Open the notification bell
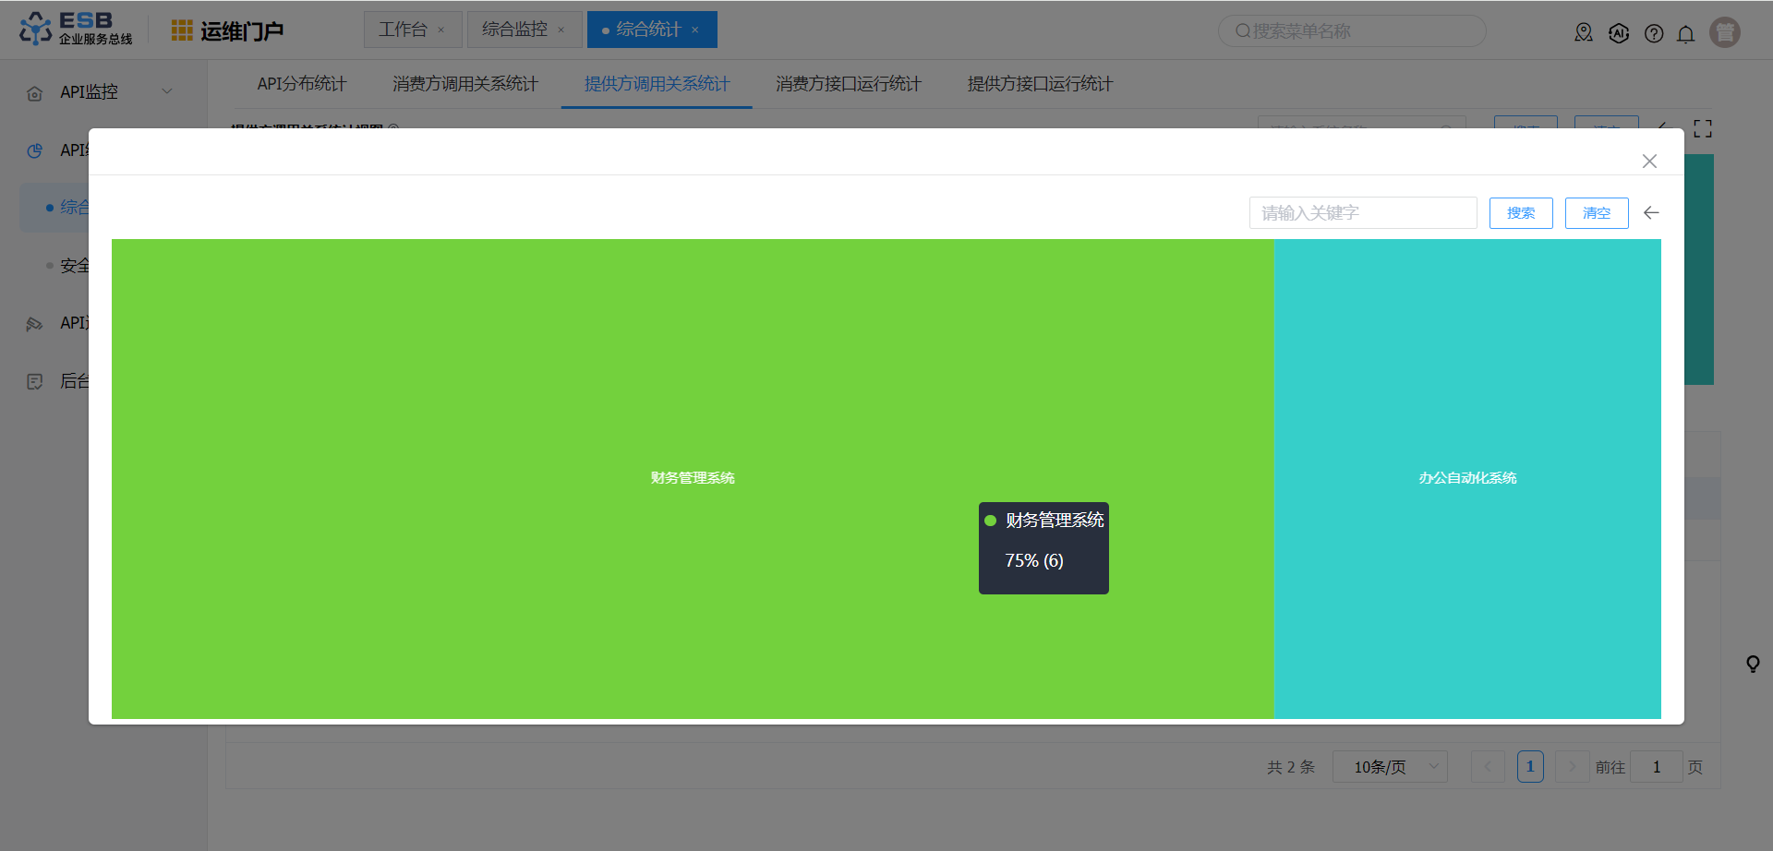The image size is (1773, 851). click(1685, 34)
